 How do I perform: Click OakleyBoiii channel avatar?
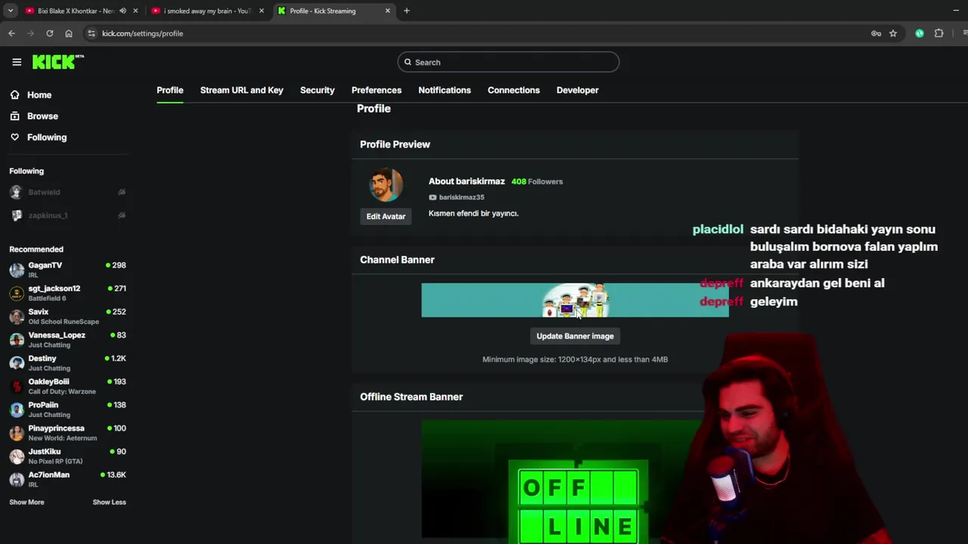click(17, 386)
